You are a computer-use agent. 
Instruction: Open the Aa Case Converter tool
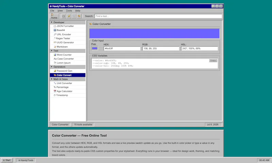coord(68,59)
